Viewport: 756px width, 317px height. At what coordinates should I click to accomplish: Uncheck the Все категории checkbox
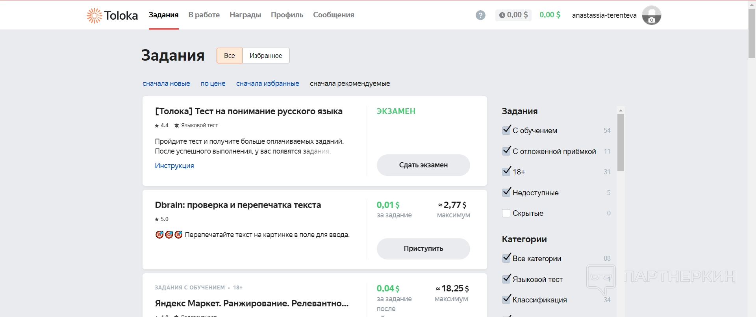[506, 258]
